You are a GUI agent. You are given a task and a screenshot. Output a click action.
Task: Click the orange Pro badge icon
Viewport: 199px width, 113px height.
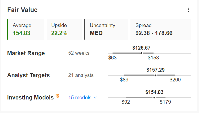[57, 96]
